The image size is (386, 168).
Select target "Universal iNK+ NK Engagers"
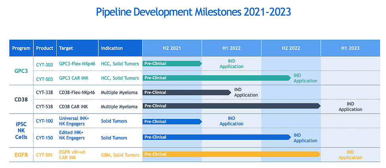click(74, 121)
